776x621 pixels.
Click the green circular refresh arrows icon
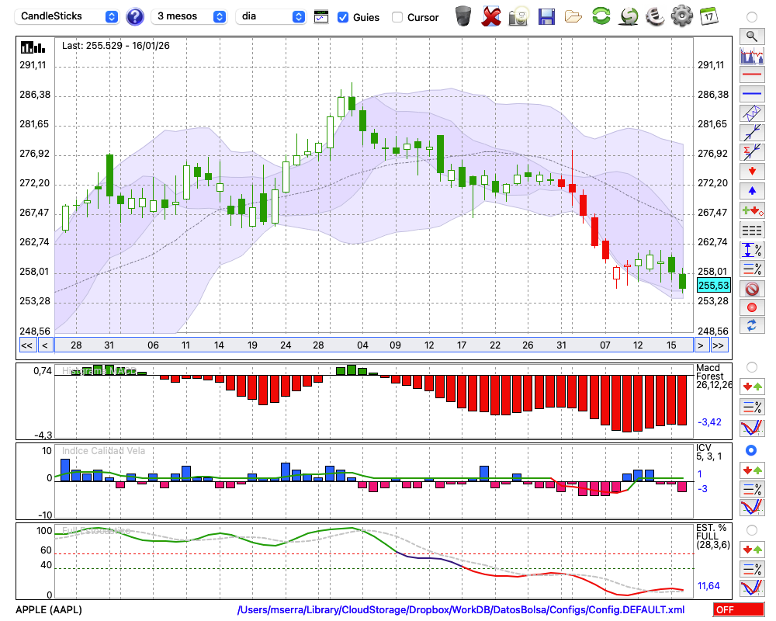pyautogui.click(x=601, y=16)
